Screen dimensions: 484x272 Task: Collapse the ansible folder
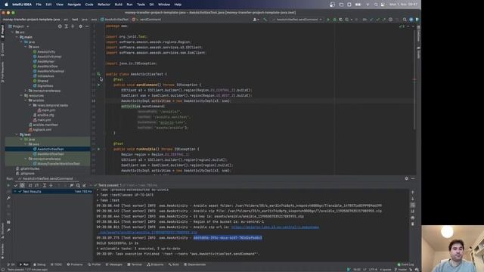pyautogui.click(x=26, y=100)
